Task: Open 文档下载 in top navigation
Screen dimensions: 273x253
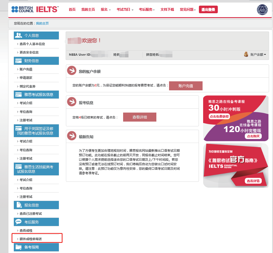Action: coord(167,10)
